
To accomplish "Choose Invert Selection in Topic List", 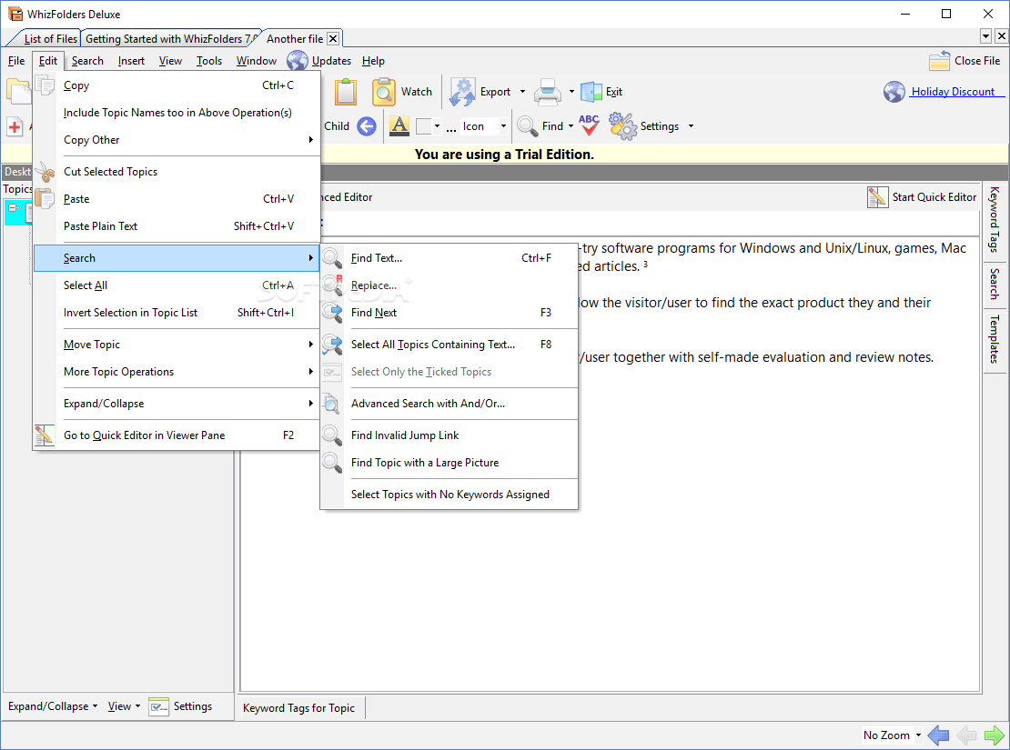I will 177,312.
